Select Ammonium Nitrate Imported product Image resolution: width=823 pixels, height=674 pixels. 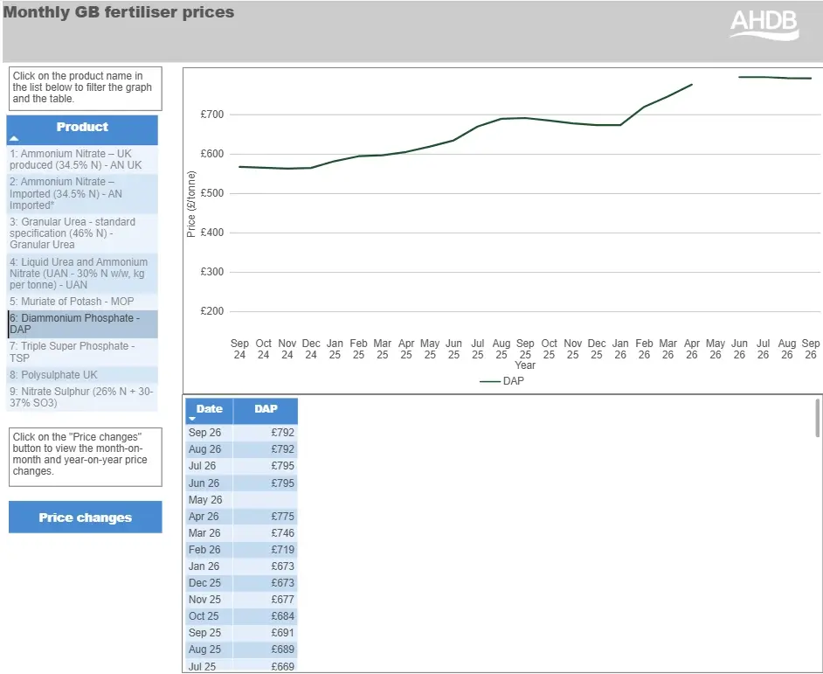click(82, 193)
